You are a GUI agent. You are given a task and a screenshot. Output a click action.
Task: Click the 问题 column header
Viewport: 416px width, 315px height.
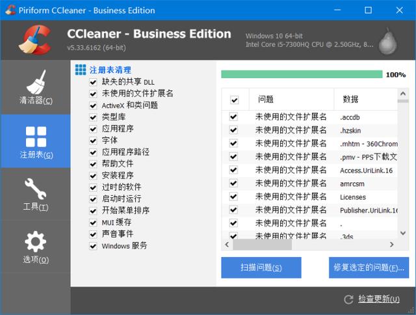[291, 100]
